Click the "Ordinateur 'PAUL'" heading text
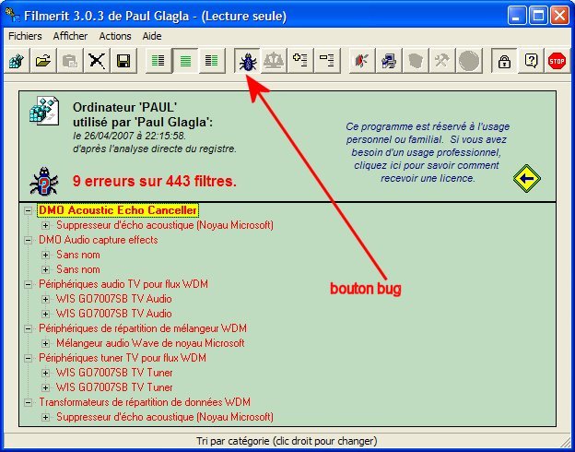Image resolution: width=575 pixels, height=452 pixels. pyautogui.click(x=124, y=107)
